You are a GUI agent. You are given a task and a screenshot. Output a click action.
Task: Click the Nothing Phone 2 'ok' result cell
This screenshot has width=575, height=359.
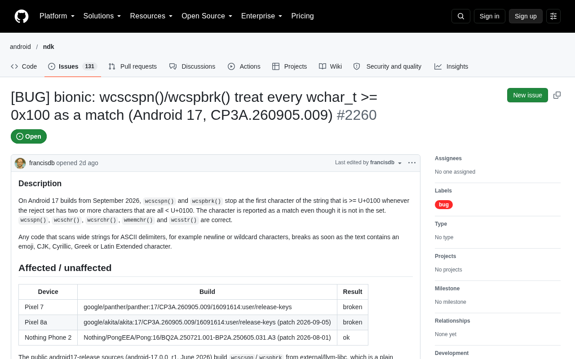click(x=353, y=338)
